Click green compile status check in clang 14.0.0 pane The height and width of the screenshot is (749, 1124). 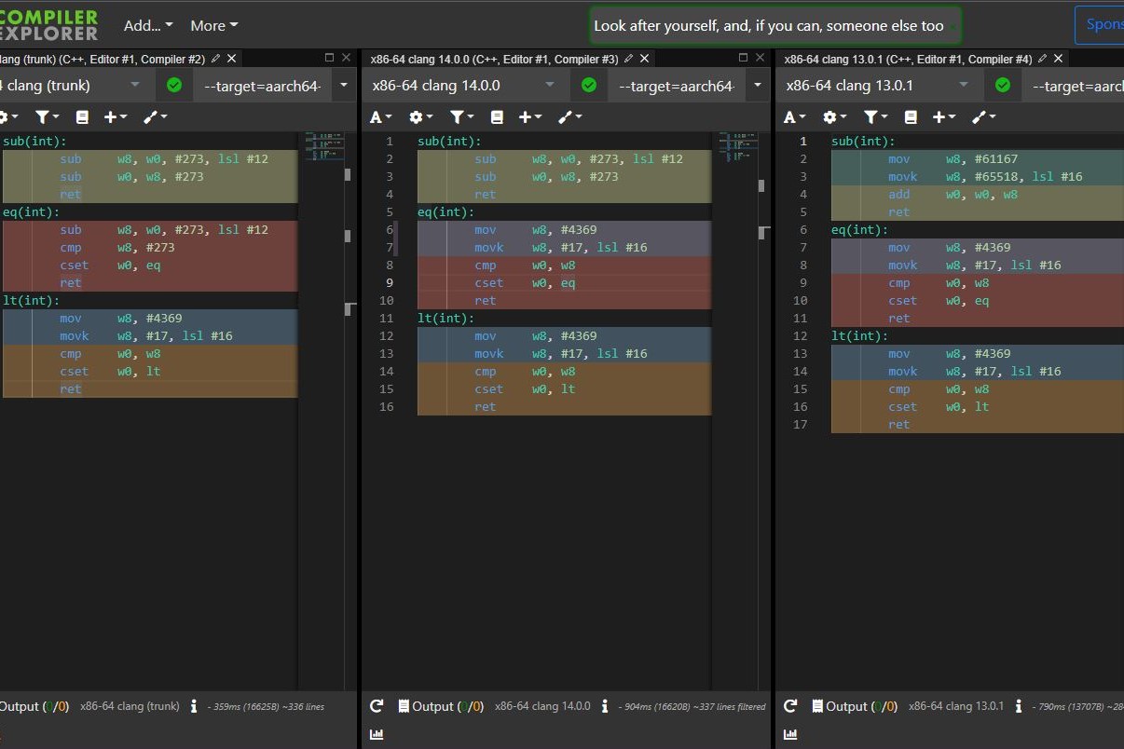point(589,85)
